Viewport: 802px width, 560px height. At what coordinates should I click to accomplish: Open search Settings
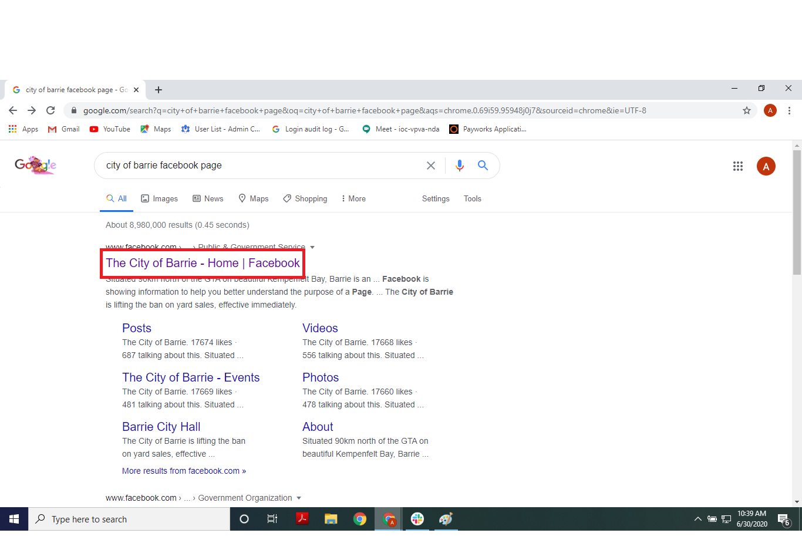click(436, 199)
